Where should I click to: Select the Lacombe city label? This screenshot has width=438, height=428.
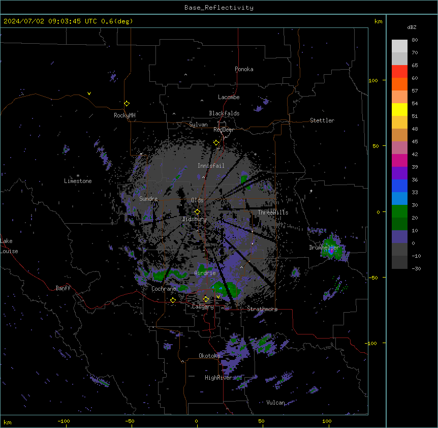tap(229, 97)
